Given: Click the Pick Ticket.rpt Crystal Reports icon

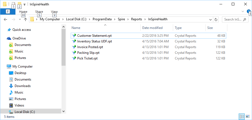Looking at the screenshot, I should [x=74, y=58].
